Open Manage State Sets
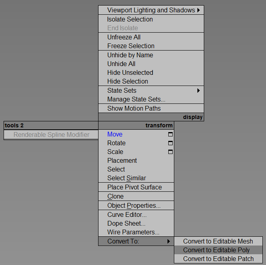 coord(136,99)
